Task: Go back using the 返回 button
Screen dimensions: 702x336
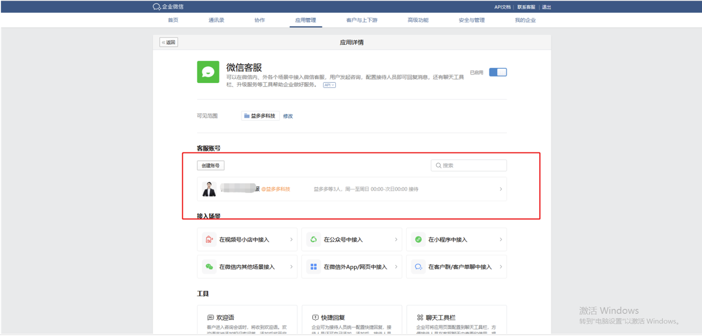Action: click(x=169, y=43)
